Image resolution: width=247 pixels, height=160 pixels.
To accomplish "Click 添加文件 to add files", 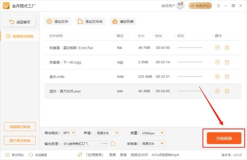I will tap(58, 21).
